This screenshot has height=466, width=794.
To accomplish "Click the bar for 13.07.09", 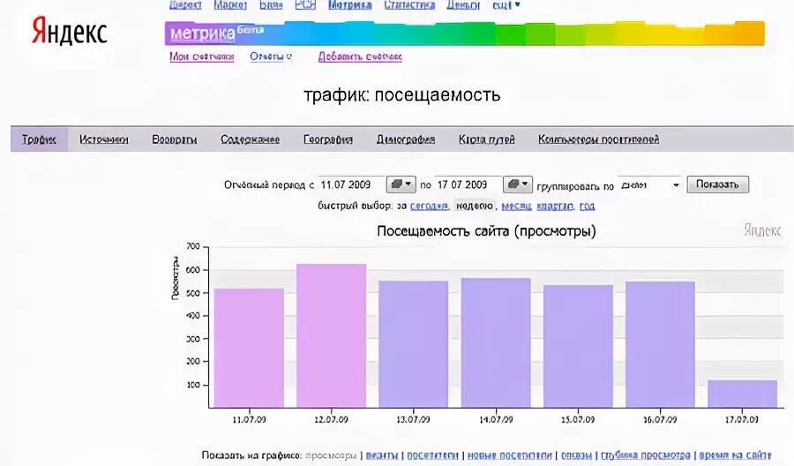I will coord(414,344).
